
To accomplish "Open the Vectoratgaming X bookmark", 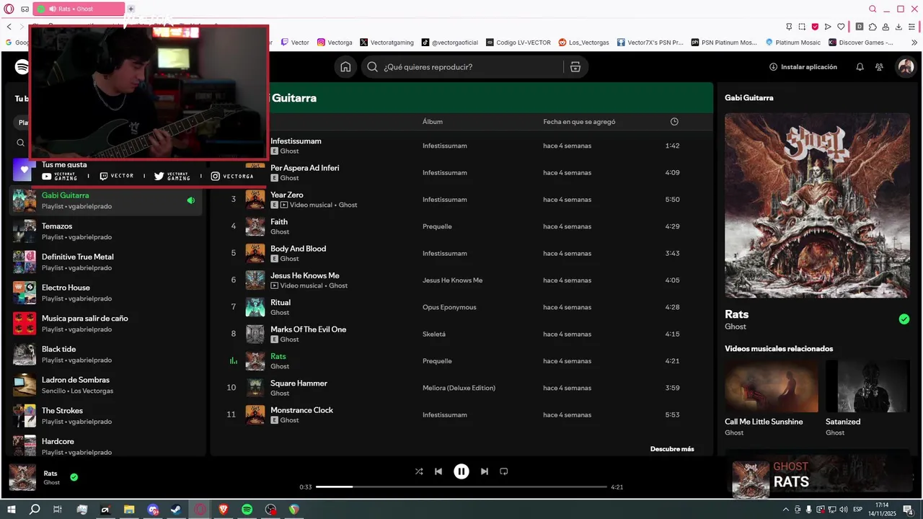I will pyautogui.click(x=387, y=43).
